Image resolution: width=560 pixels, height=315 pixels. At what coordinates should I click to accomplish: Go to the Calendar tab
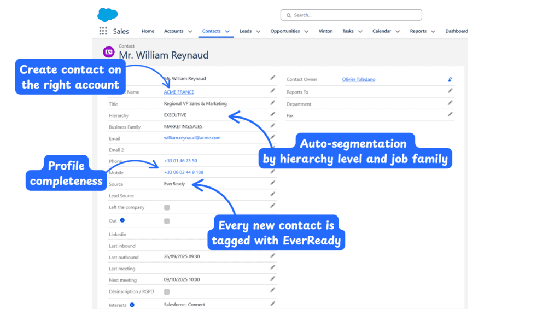point(382,31)
